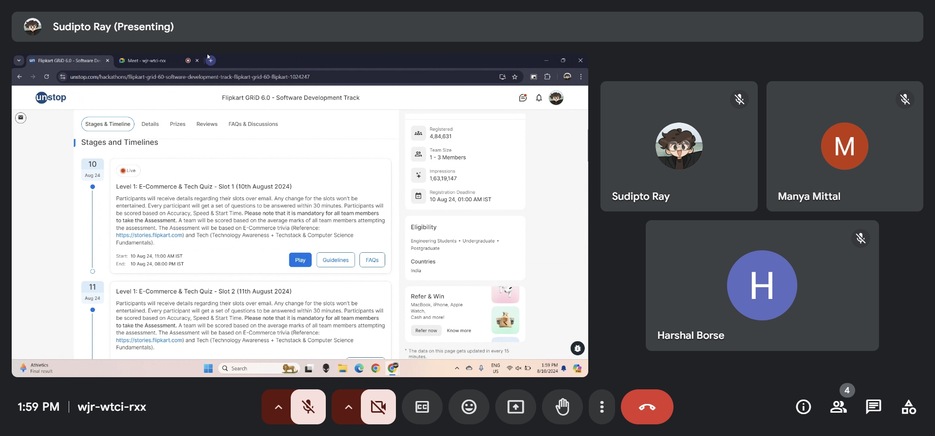The image size is (935, 436).
Task: Click Know more in Refer & Win
Action: 459,331
